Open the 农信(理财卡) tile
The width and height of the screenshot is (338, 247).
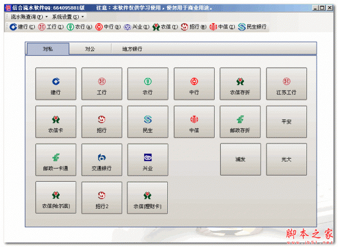click(148, 197)
